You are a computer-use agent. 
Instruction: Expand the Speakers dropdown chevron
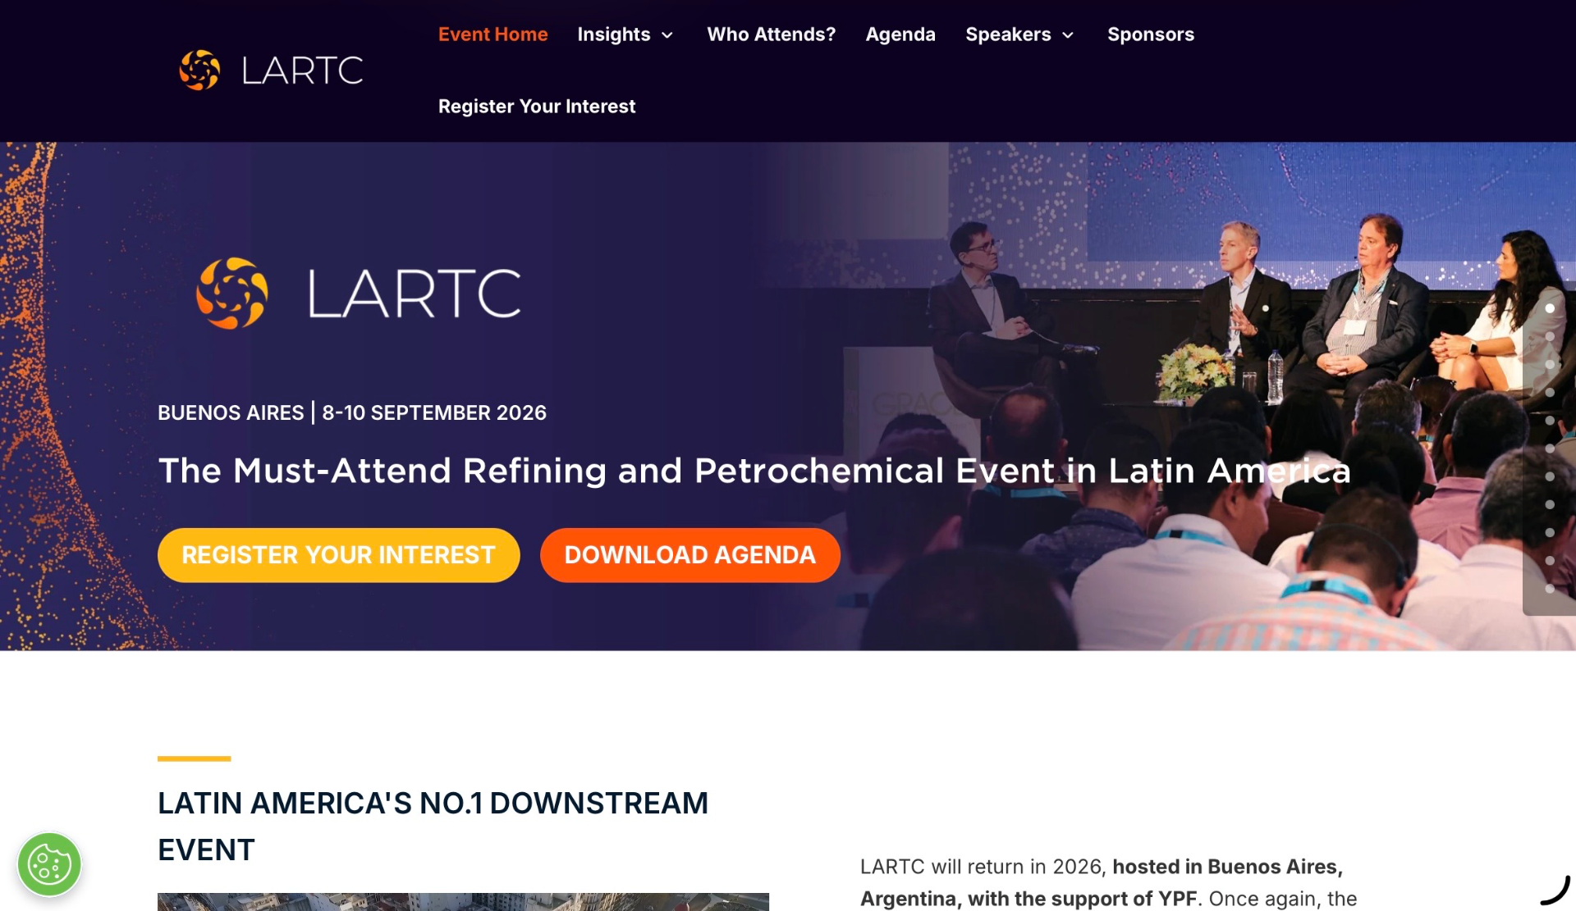pos(1068,35)
